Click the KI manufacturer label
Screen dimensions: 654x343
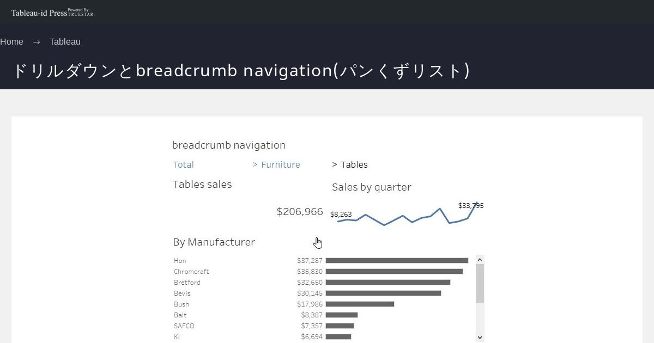tap(177, 337)
